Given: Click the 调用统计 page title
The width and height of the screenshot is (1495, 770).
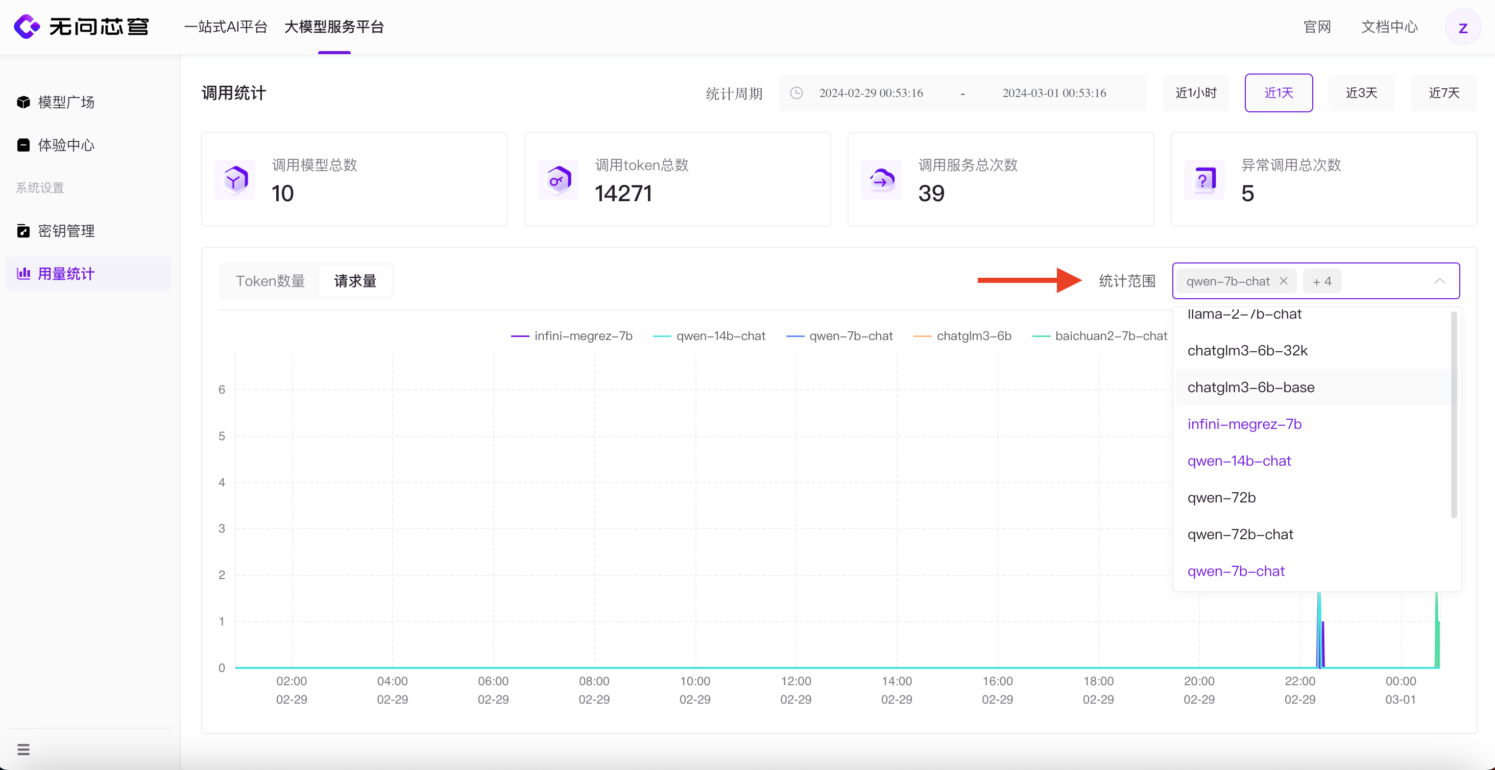Looking at the screenshot, I should (x=233, y=93).
